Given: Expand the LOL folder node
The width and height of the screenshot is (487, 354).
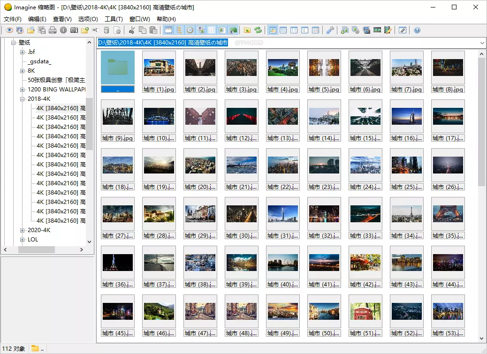Looking at the screenshot, I should (x=22, y=240).
